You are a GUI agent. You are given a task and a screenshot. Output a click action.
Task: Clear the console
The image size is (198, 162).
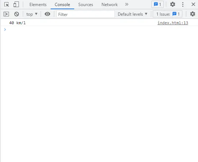pos(16,14)
